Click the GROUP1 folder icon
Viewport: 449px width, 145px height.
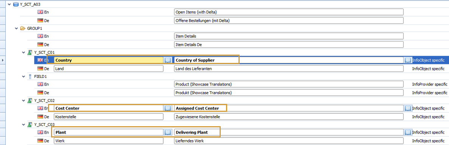[23, 29]
